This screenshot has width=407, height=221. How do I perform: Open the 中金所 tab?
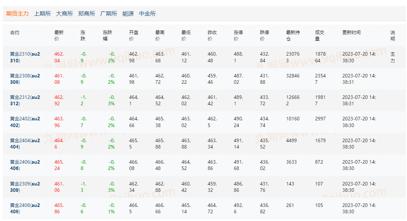147,13
